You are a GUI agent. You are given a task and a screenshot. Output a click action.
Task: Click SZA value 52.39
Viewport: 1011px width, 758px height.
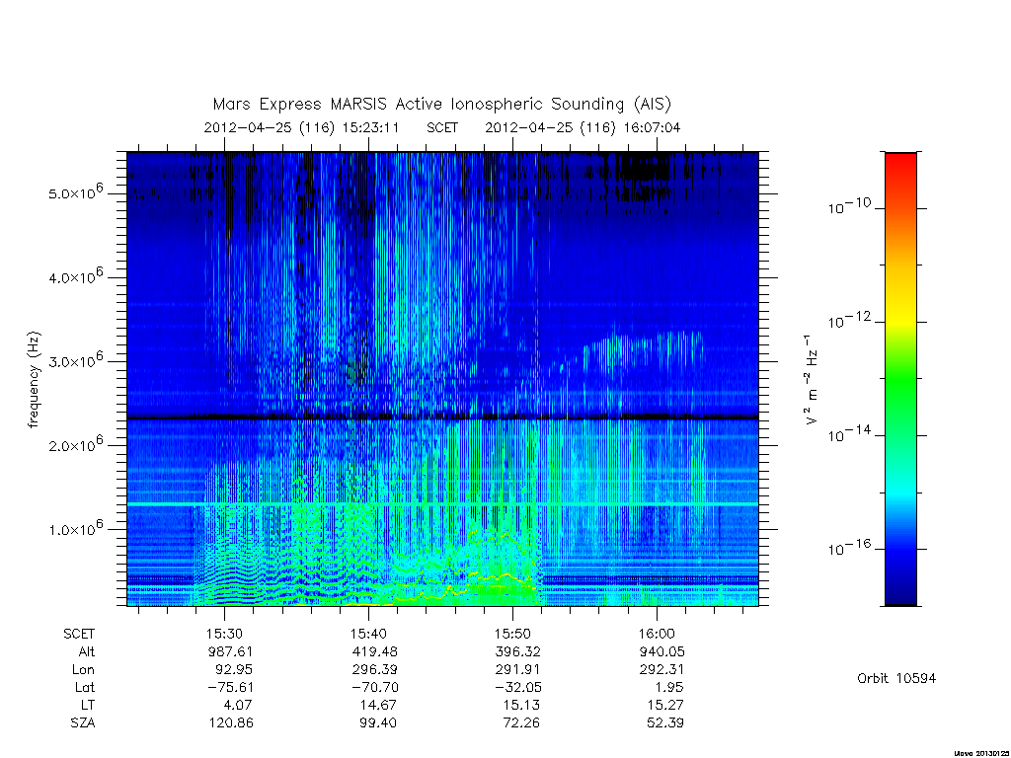tap(665, 723)
